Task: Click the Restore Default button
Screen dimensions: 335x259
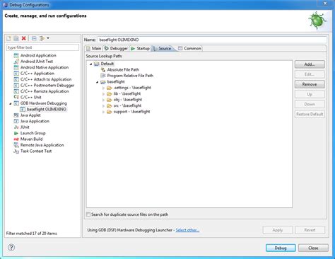Action: tap(310, 114)
